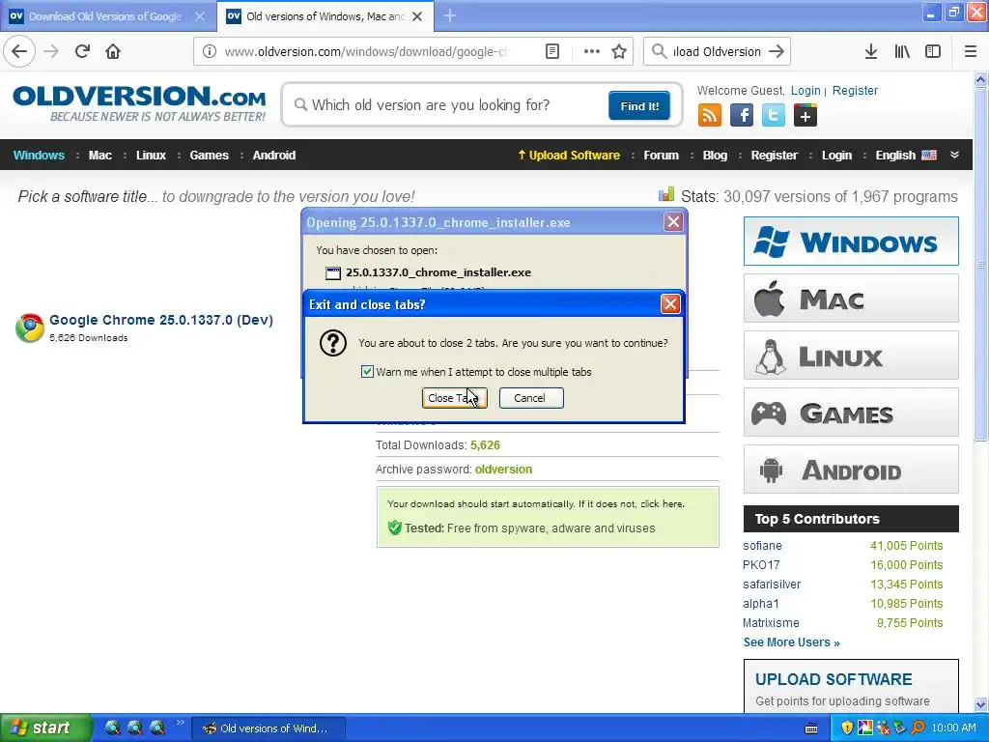Open the Games platform banner

click(851, 412)
